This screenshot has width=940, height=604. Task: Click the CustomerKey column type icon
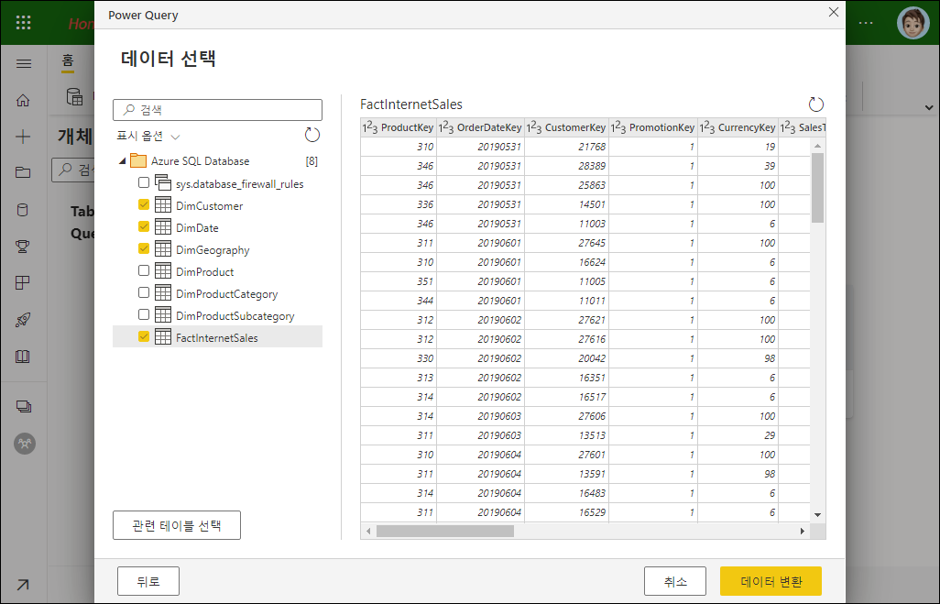pos(534,127)
